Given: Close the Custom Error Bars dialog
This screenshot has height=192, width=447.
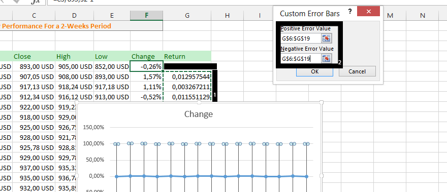Looking at the screenshot, I should pyautogui.click(x=368, y=11).
